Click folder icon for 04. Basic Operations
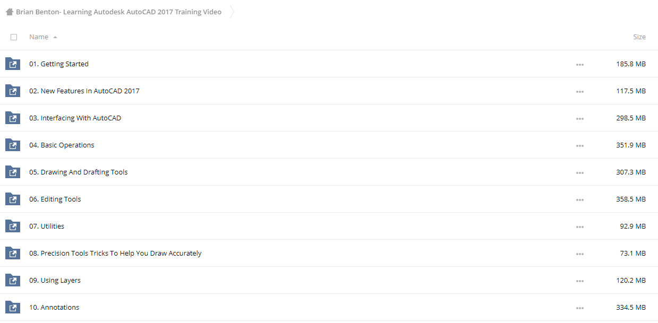The height and width of the screenshot is (323, 658). click(x=13, y=145)
